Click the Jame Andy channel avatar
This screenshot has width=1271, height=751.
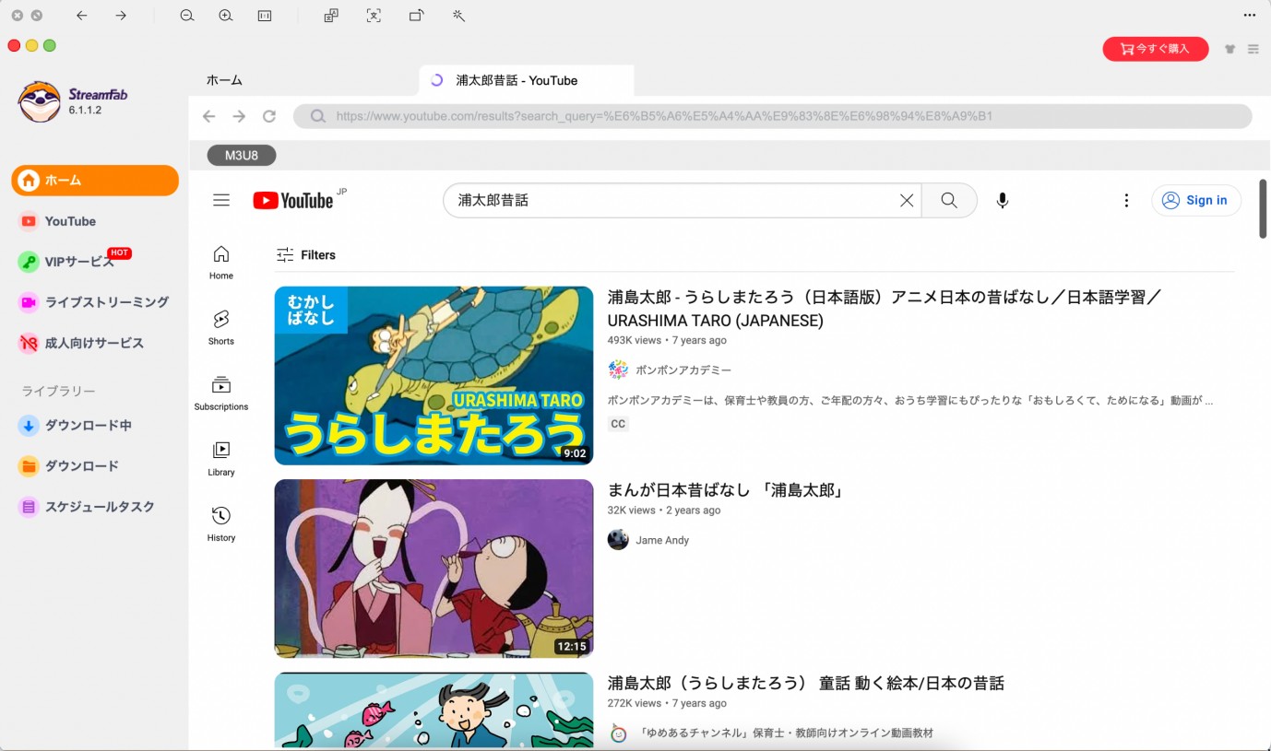tap(618, 540)
